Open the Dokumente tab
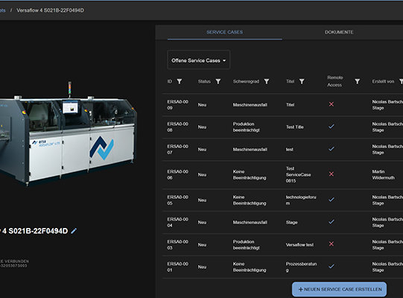 click(339, 32)
